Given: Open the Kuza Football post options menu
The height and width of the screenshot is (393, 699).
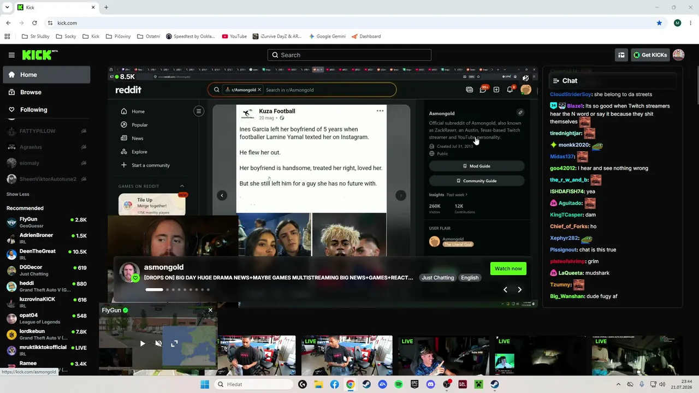Looking at the screenshot, I should (380, 111).
